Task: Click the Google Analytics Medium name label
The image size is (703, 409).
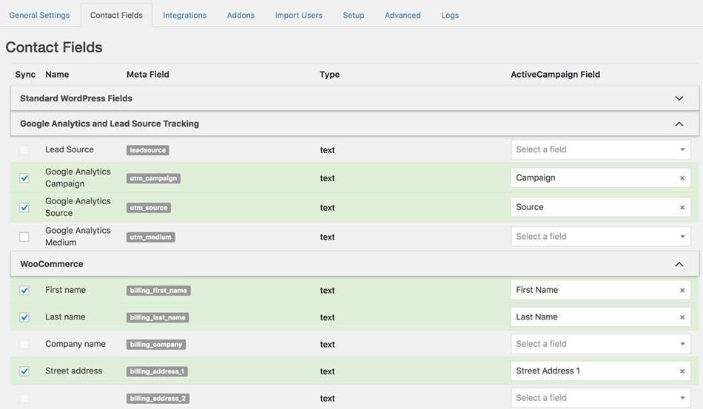Action: (78, 237)
